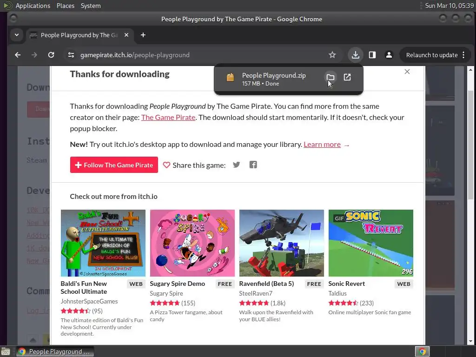The width and height of the screenshot is (476, 357).
Task: Open the System menu
Action: [x=91, y=6]
